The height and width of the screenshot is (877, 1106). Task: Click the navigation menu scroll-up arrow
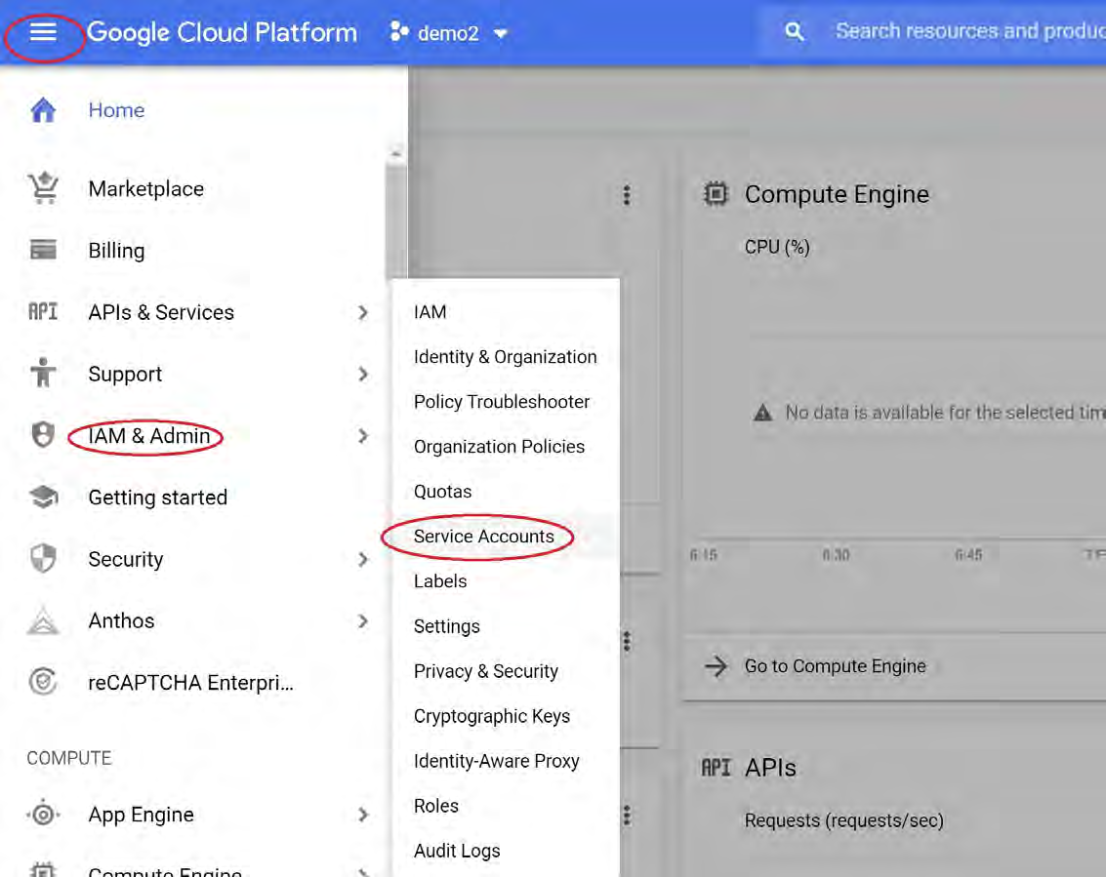tap(395, 154)
